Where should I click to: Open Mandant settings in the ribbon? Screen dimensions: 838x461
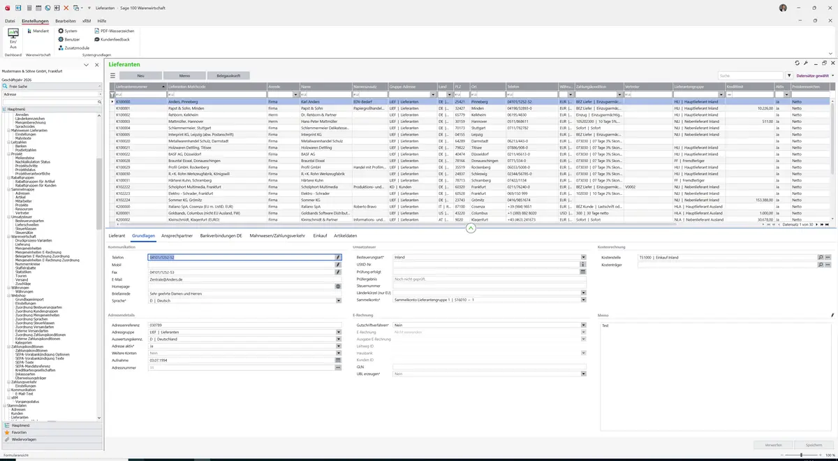click(38, 31)
